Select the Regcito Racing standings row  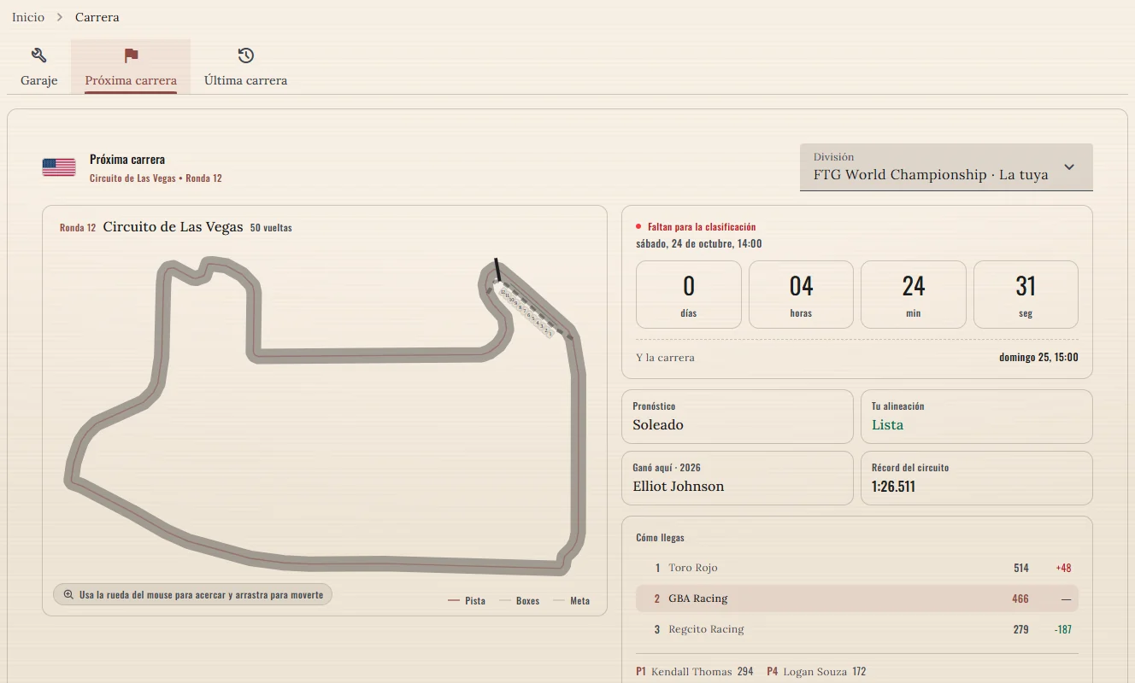tap(857, 629)
